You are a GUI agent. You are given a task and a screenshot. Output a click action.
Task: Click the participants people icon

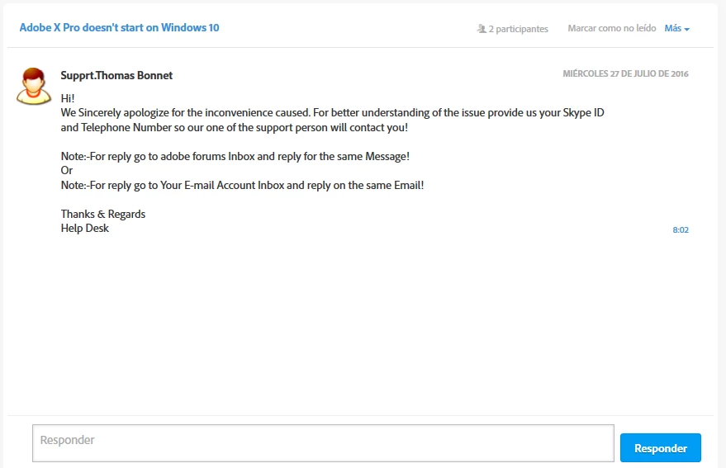point(482,29)
